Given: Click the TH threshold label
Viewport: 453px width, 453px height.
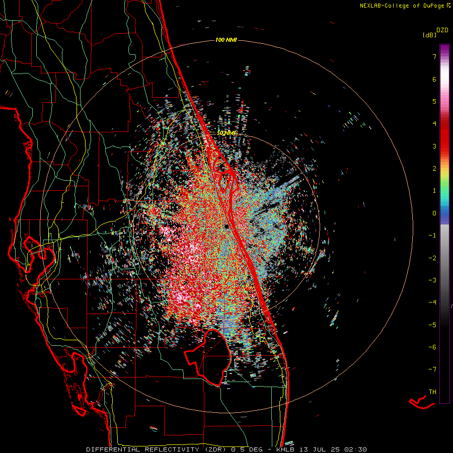Looking at the screenshot, I should [432, 392].
